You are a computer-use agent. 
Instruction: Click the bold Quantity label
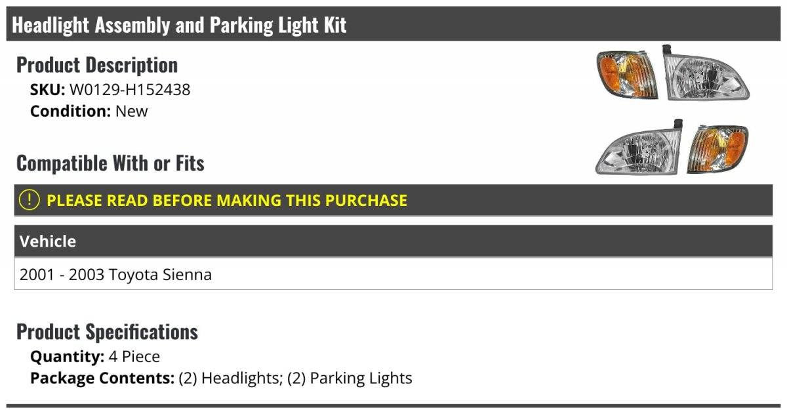(x=67, y=356)
